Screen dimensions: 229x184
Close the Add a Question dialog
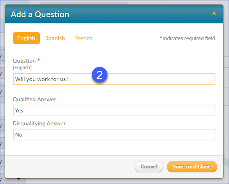coord(214,13)
